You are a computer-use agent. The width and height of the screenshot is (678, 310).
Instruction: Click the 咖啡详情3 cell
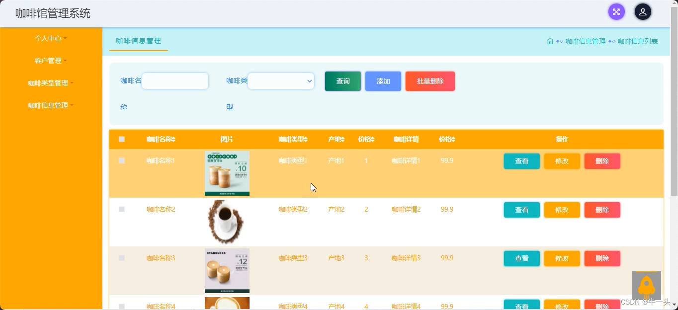[x=406, y=258]
